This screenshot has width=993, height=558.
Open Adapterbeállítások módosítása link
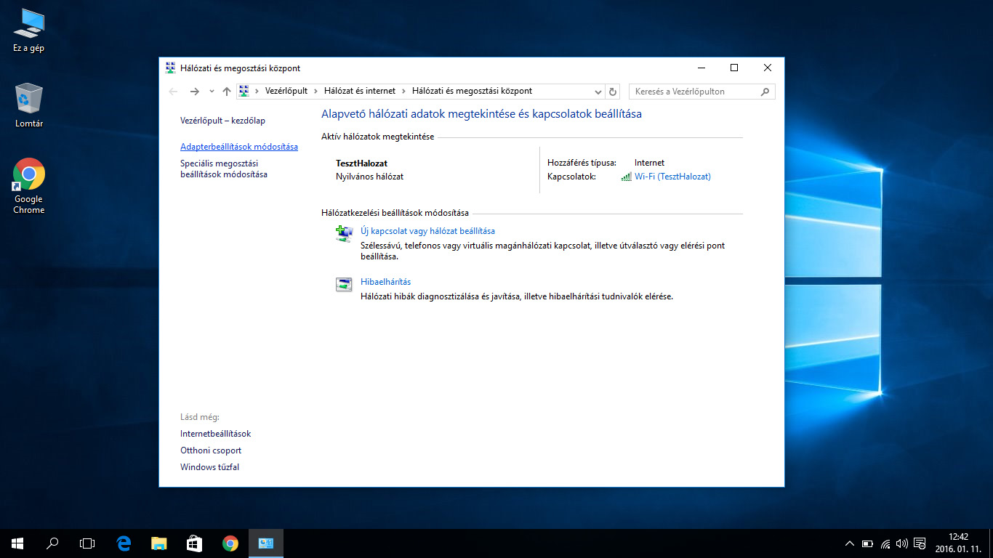pos(238,147)
